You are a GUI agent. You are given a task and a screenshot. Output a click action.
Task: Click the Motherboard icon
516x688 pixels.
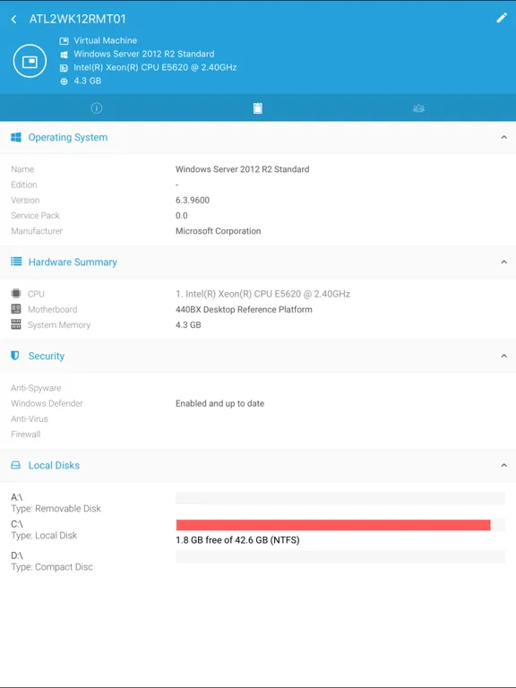click(x=16, y=309)
